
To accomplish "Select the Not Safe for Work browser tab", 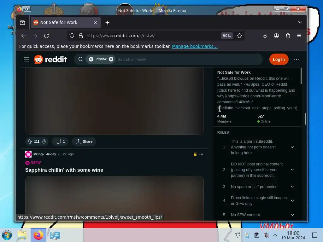I will coord(66,22).
